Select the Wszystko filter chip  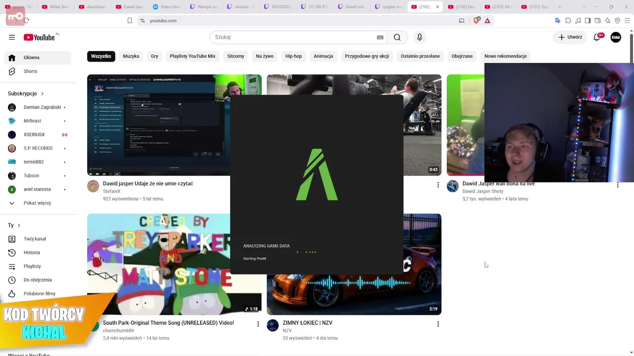101,56
